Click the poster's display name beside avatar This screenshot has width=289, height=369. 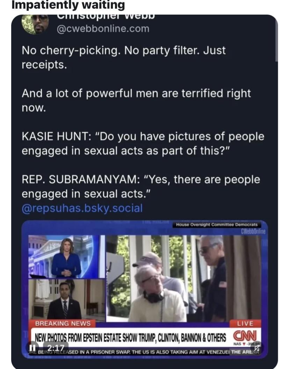click(x=105, y=16)
